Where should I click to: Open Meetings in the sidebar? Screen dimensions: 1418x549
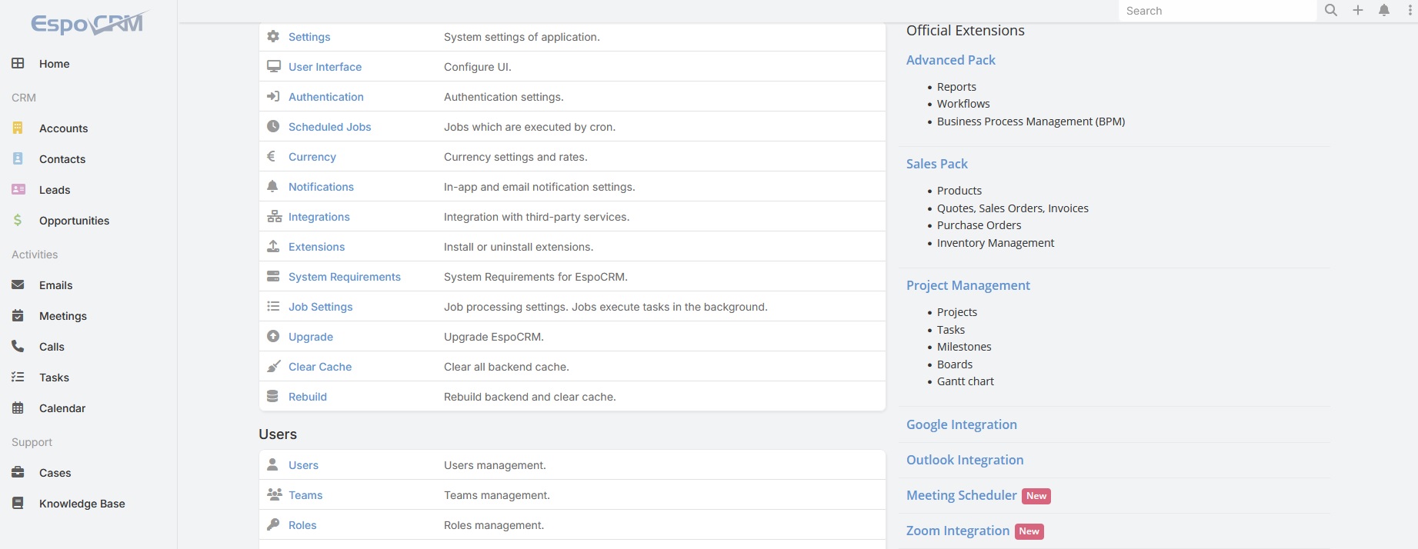tap(63, 316)
